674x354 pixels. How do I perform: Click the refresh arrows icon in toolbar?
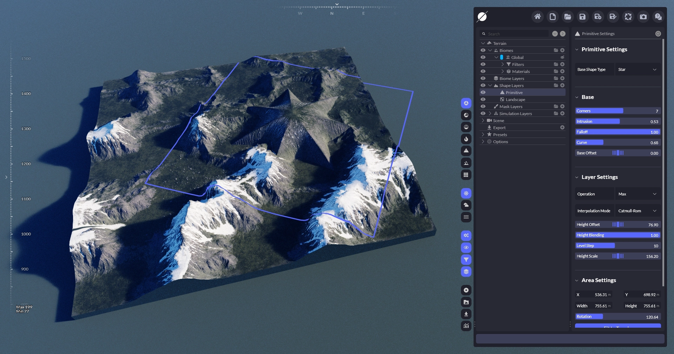click(x=628, y=16)
